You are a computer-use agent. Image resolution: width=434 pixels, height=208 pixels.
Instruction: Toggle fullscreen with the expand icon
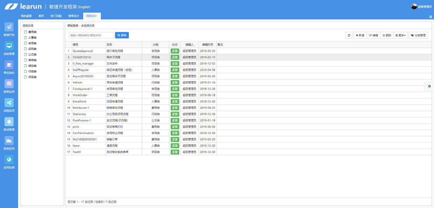(430, 17)
